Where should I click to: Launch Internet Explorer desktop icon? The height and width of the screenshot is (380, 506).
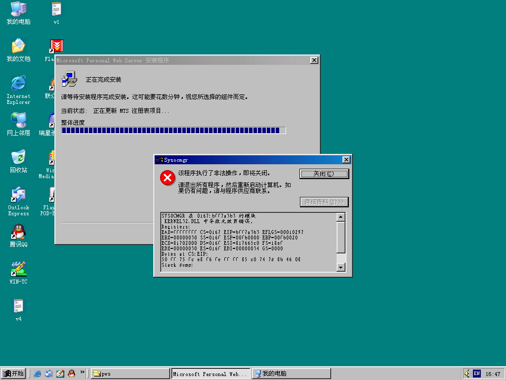18,90
